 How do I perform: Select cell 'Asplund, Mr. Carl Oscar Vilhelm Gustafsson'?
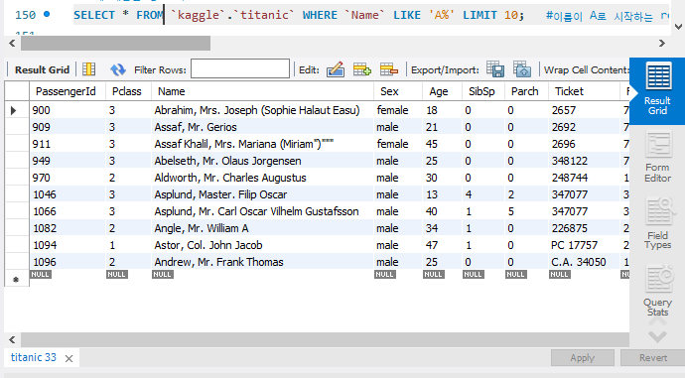[x=262, y=211]
